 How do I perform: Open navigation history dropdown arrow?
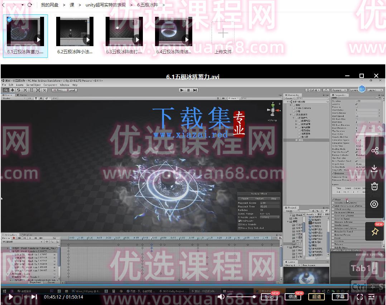pos(23,5)
